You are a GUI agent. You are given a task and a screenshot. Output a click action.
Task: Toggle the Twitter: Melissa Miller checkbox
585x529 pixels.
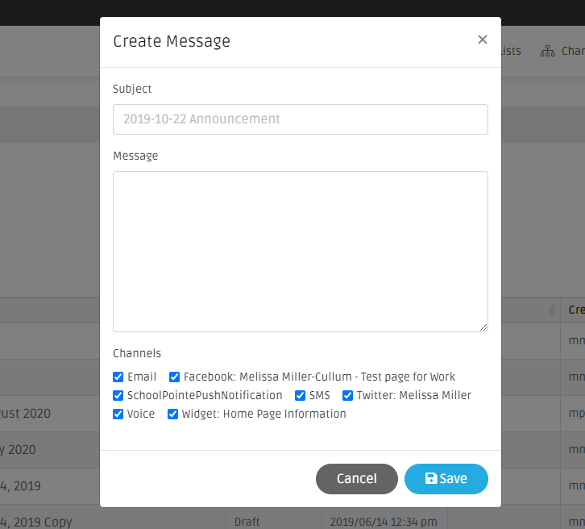[x=348, y=395]
